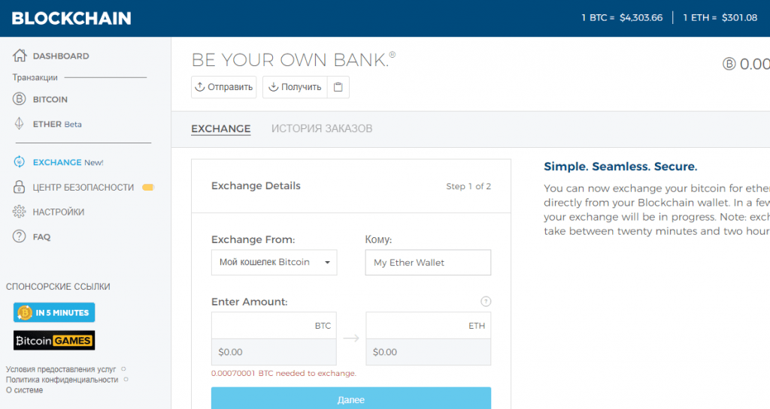
Task: Open the Bitcoin Games sponsor banner
Action: pyautogui.click(x=54, y=341)
